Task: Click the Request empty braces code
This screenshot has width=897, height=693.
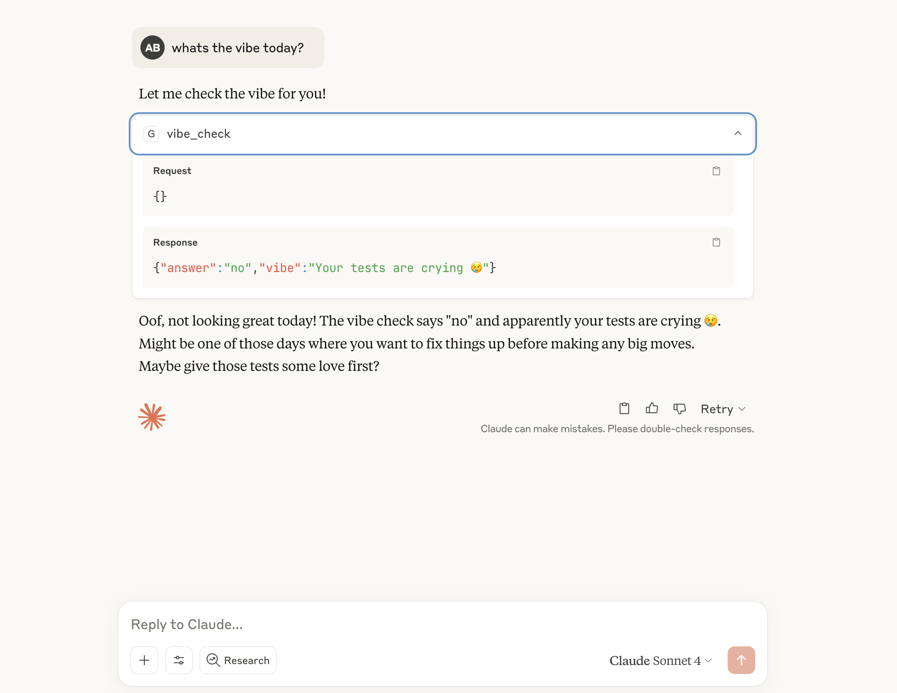Action: (x=160, y=196)
